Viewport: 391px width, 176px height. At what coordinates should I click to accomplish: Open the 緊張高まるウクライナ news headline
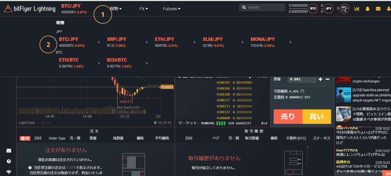click(371, 114)
